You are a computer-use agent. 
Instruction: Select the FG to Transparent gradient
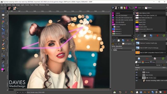tap(123, 25)
